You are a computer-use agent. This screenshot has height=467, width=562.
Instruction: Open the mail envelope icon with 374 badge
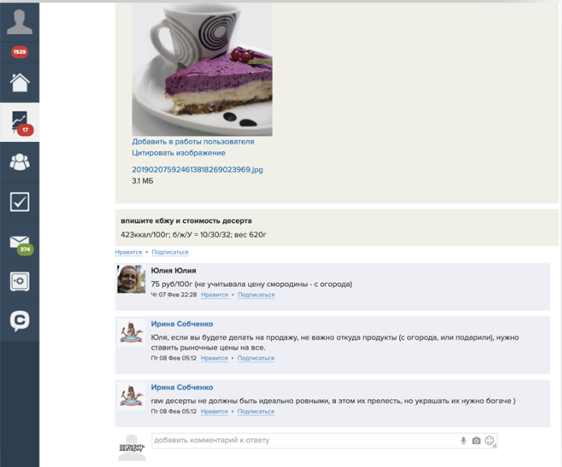pyautogui.click(x=21, y=245)
